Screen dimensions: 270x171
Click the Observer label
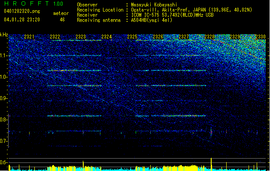pos(87,5)
